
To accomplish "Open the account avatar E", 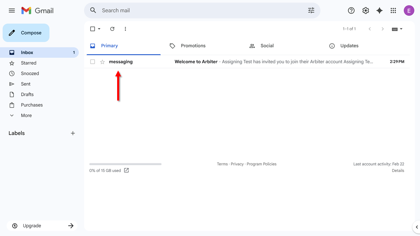I will (409, 10).
